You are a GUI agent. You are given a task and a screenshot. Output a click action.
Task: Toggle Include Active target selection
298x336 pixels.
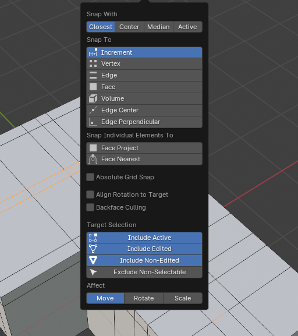(144, 238)
